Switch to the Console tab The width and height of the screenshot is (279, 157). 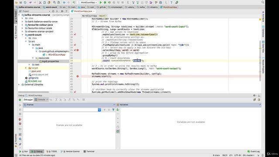click(x=41, y=100)
